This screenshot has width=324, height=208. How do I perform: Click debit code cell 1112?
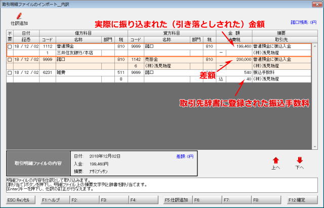[48, 47]
